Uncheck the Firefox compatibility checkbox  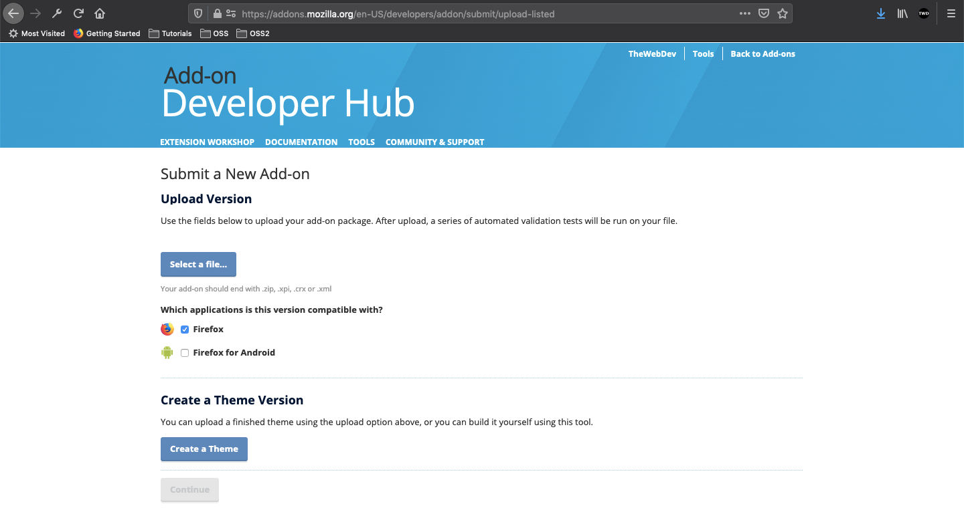(185, 330)
